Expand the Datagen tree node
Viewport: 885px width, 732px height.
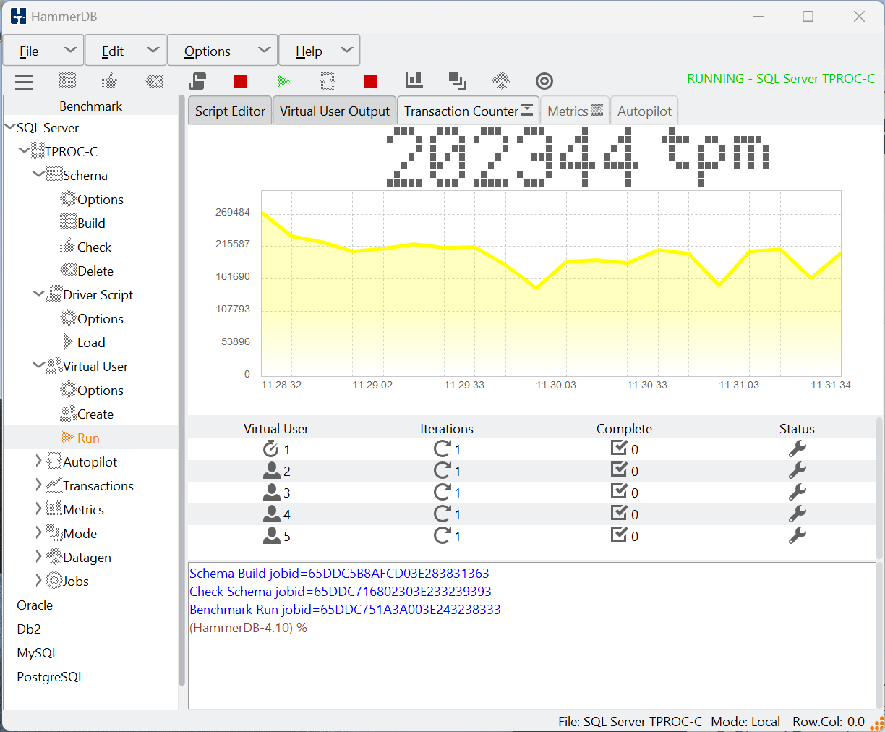pos(38,557)
